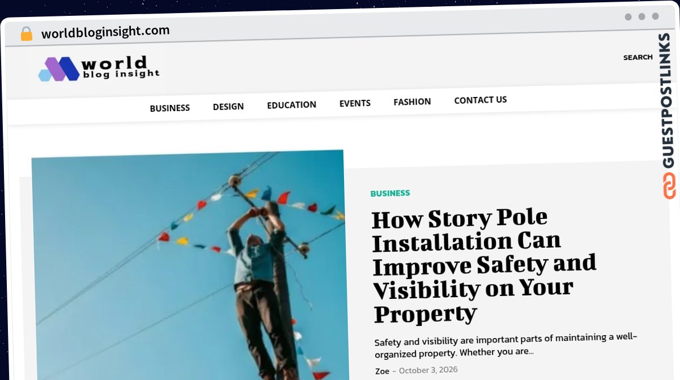This screenshot has width=680, height=380.
Task: Open the Fashion menu item
Action: click(x=412, y=102)
